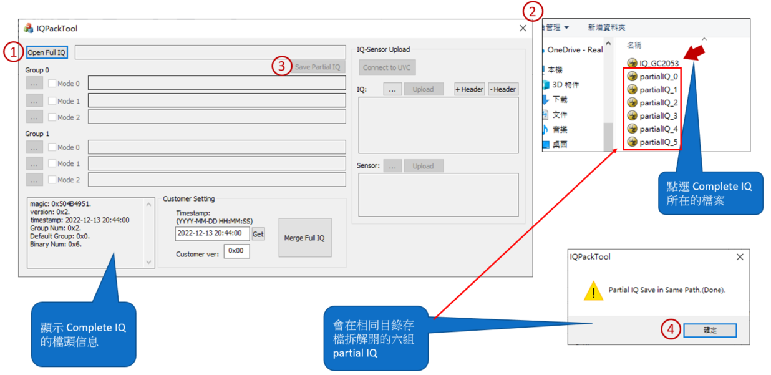Enable Mode 0 checkbox in Group 0
The image size is (771, 375).
coord(52,84)
